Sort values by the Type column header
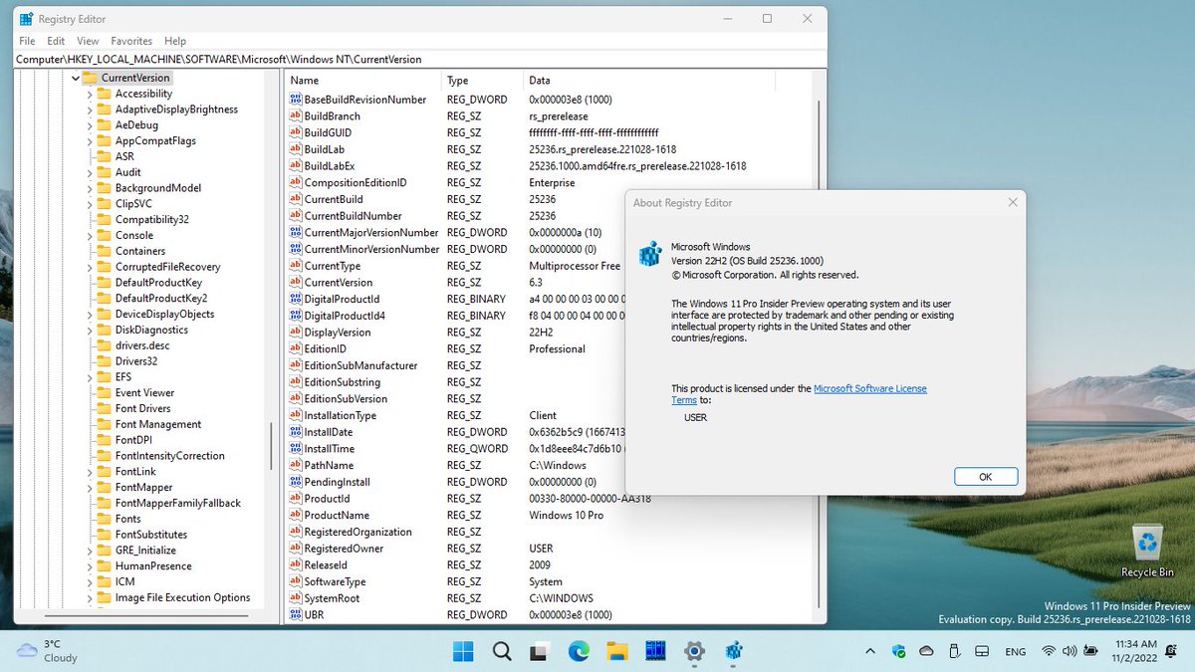This screenshot has width=1195, height=672. (482, 81)
